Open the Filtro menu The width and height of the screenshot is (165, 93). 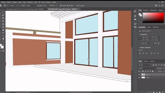tap(36, 2)
